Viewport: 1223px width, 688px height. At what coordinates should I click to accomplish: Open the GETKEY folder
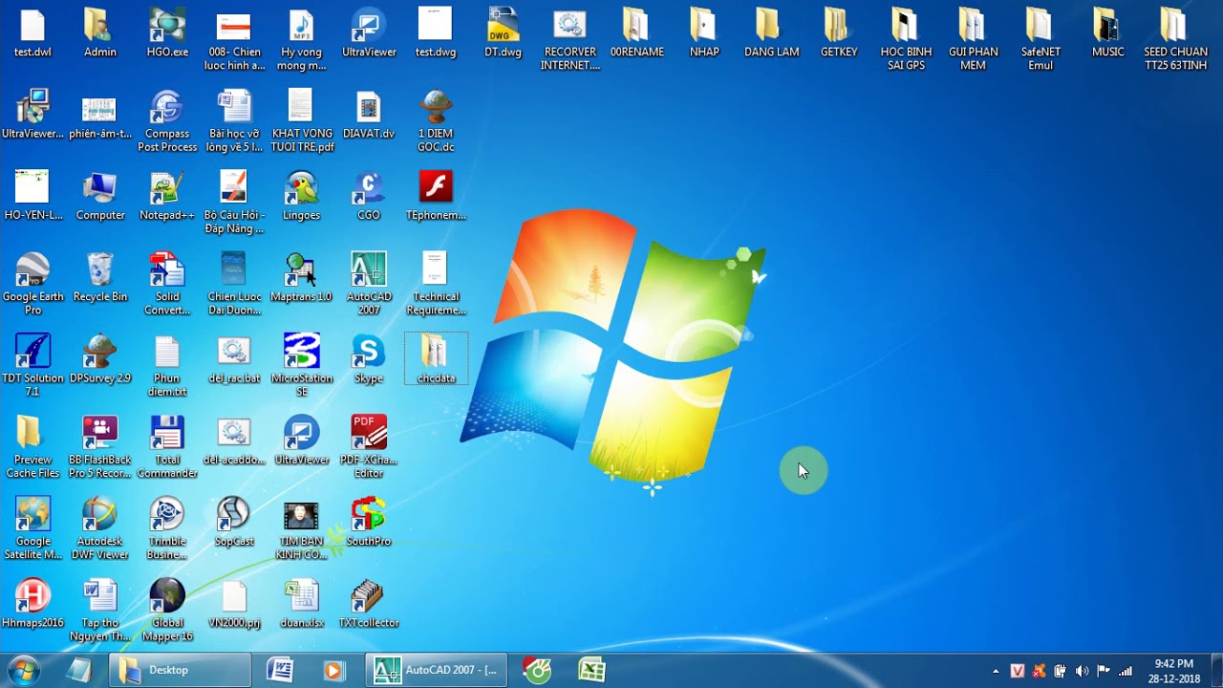(x=839, y=32)
